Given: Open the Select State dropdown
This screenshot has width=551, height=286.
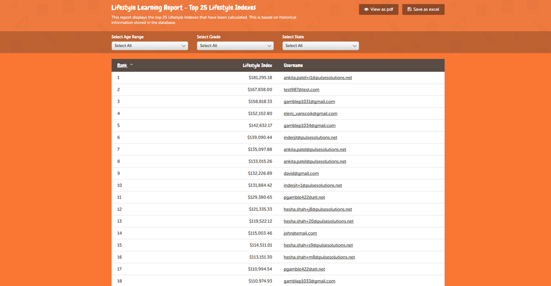Looking at the screenshot, I should point(320,46).
